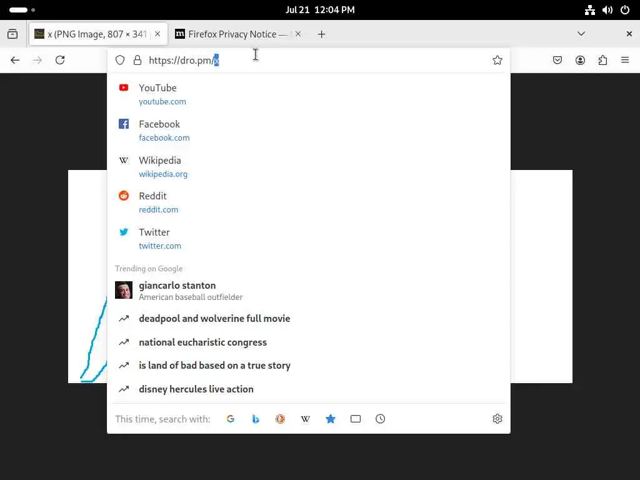The image size is (640, 480).
Task: Show site info via the padlock icon
Action: coord(137,61)
